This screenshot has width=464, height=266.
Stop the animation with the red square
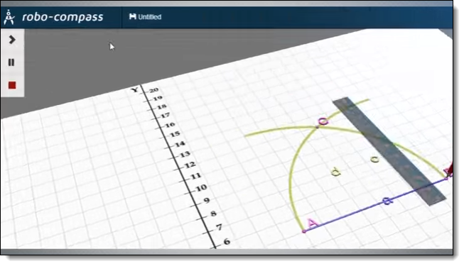(x=12, y=85)
